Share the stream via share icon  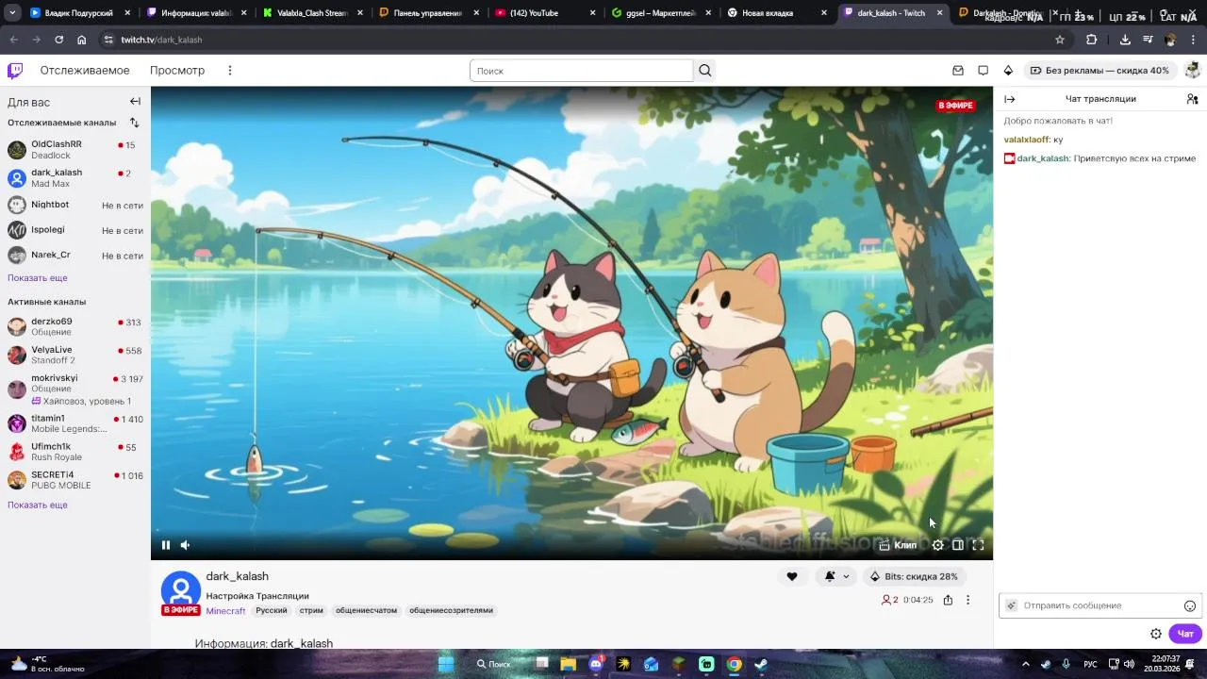(x=948, y=600)
